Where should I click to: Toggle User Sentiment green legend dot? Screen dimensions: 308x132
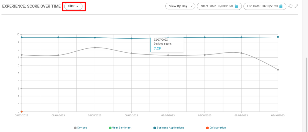point(110,128)
